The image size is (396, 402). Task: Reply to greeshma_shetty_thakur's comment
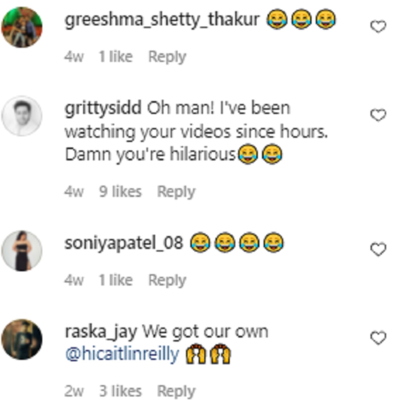tap(167, 57)
